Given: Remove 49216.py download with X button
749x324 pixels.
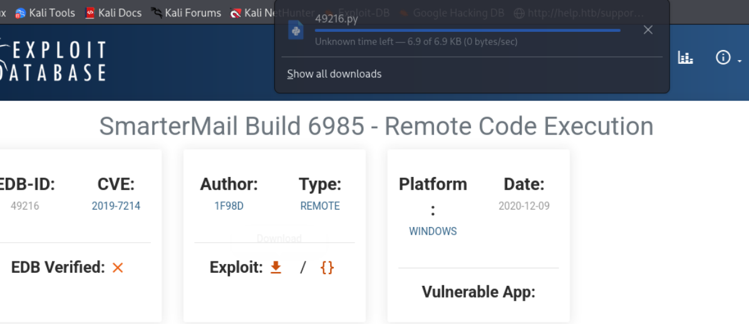Looking at the screenshot, I should [648, 30].
